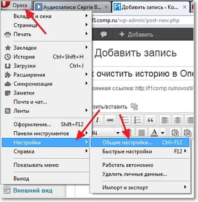Expand arrow next to Быстрые настройки F12

tap(185, 151)
